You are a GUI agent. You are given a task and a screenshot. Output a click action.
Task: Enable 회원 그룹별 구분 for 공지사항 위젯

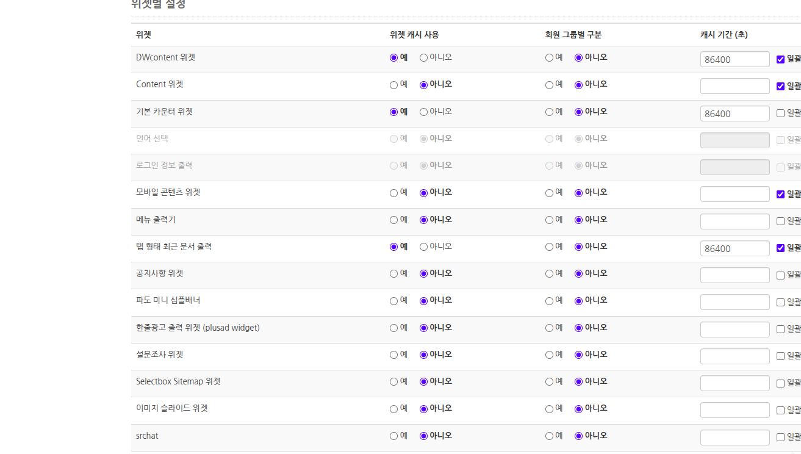[x=549, y=274]
